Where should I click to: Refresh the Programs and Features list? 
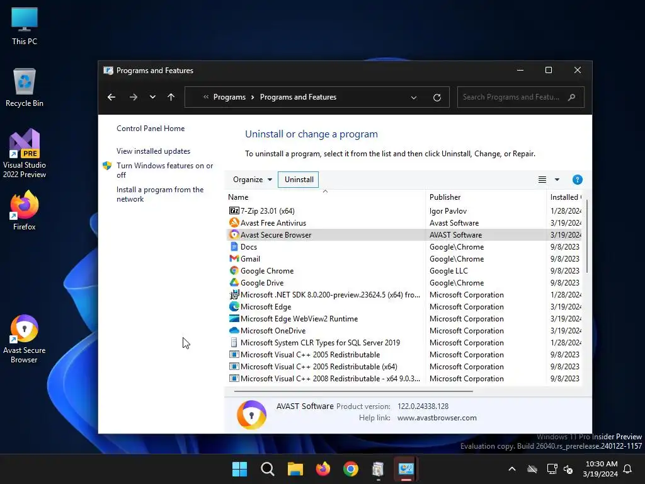(x=437, y=97)
